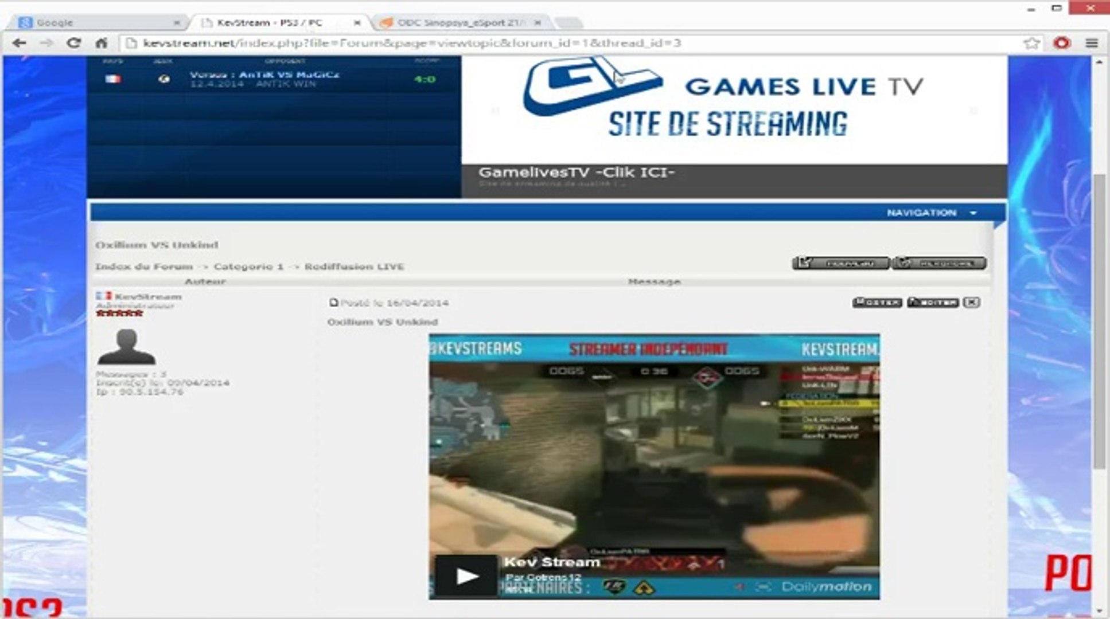Open the Index du Forum breadcrumb
The width and height of the screenshot is (1110, 619).
pyautogui.click(x=144, y=267)
